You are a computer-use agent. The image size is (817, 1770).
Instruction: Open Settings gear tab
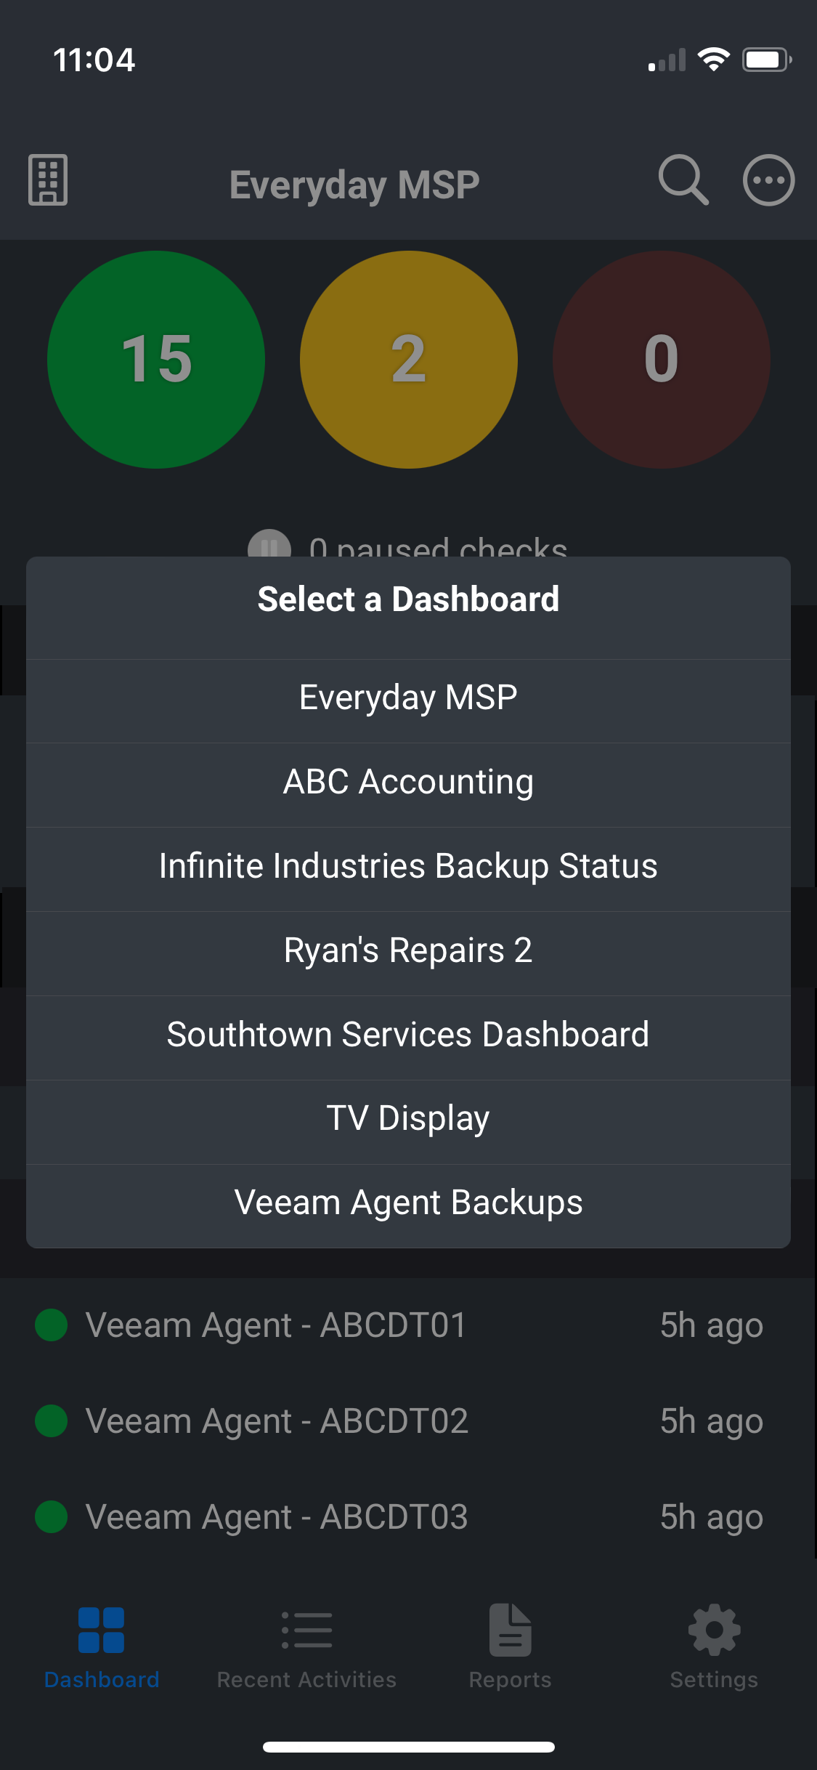[714, 1646]
